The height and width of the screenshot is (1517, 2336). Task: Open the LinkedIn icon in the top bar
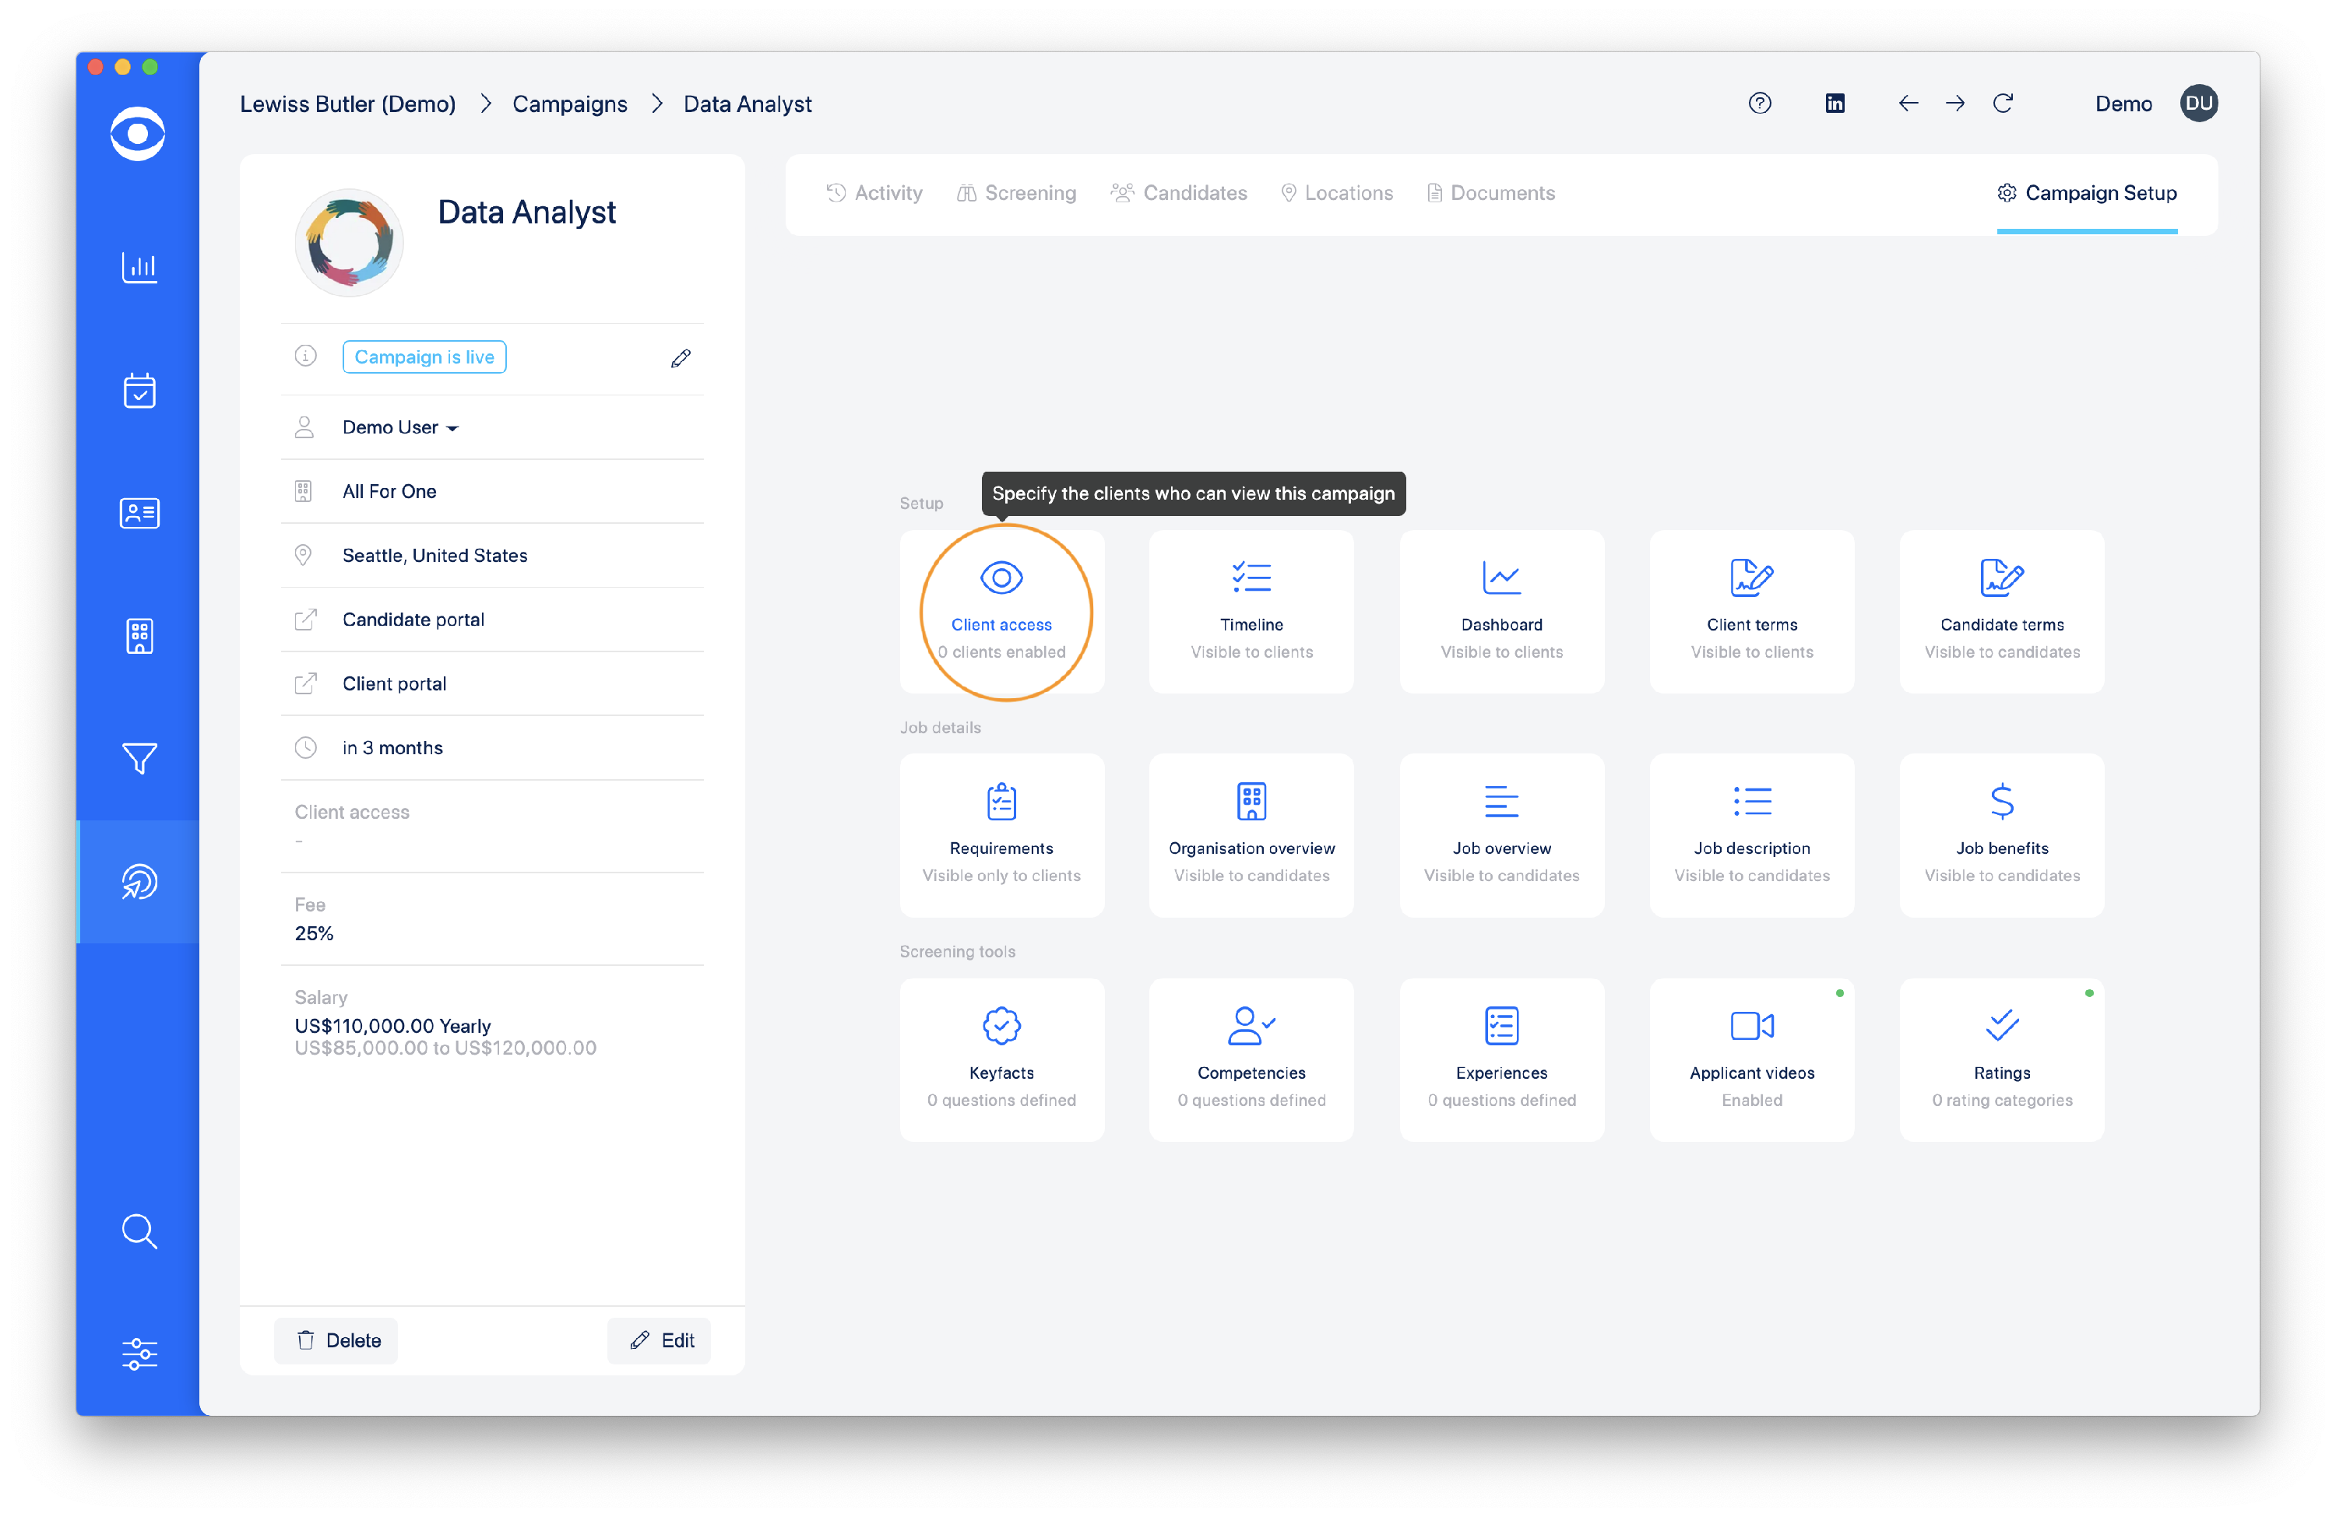(1835, 103)
